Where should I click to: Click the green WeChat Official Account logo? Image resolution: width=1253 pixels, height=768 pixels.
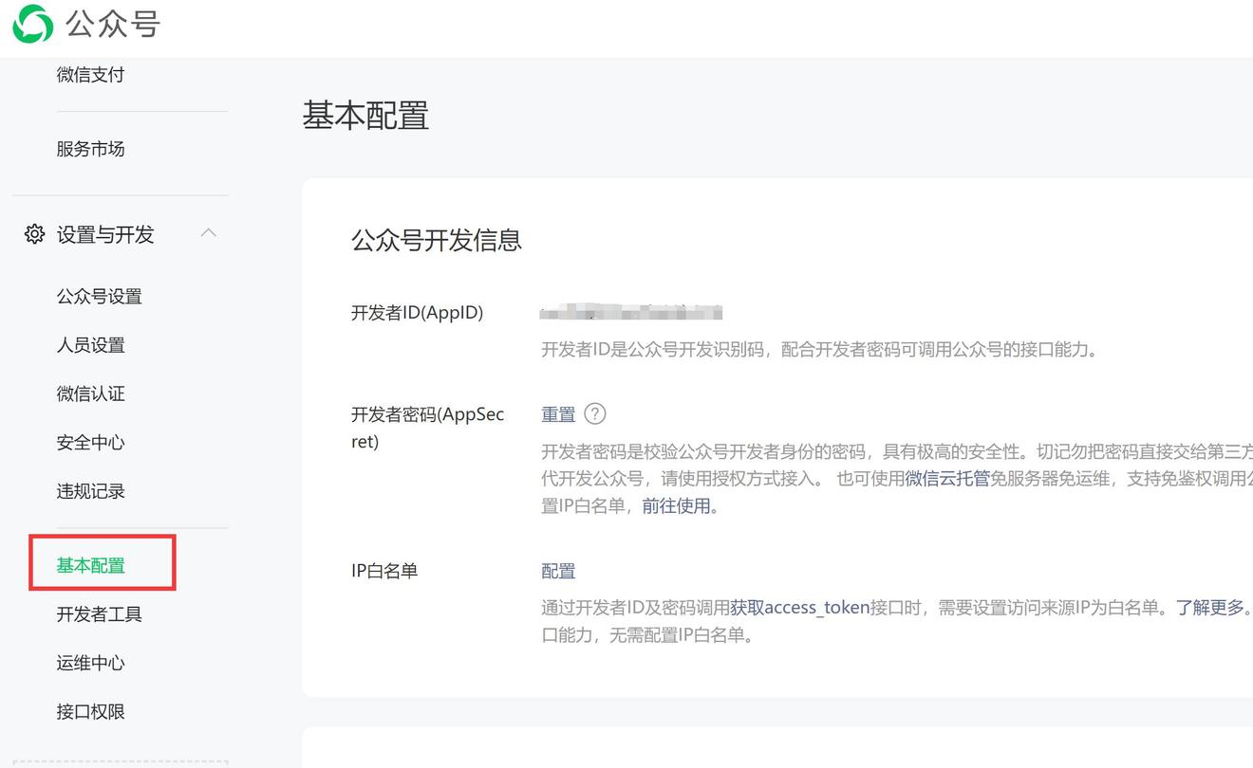click(x=33, y=24)
